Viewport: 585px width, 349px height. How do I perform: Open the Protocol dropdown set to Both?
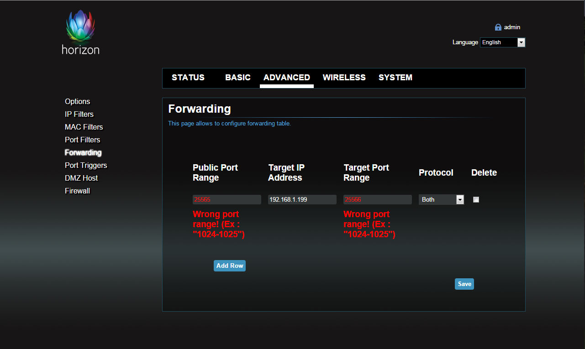[x=441, y=199]
